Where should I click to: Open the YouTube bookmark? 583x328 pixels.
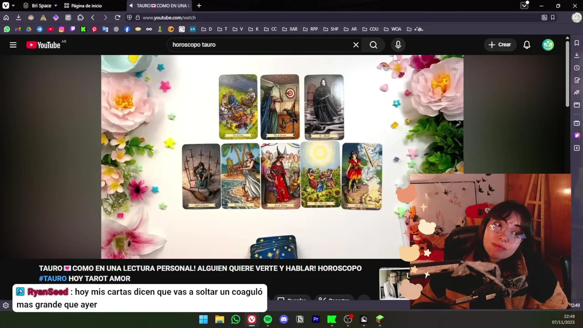51,29
